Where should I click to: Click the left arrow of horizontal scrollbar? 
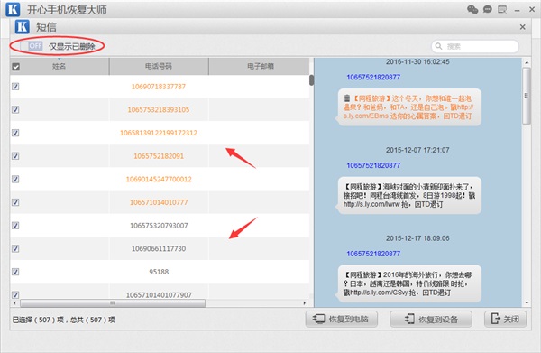coord(14,303)
